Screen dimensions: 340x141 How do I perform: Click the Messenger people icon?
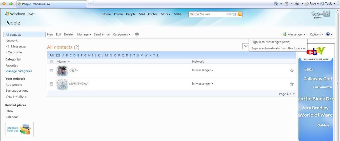pos(285,34)
